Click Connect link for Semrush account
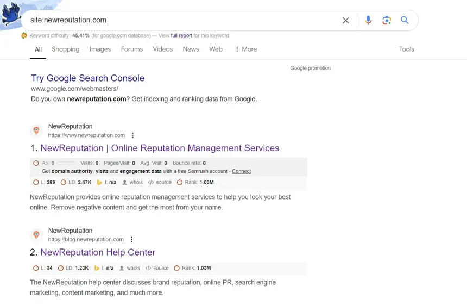The image size is (467, 305). [241, 171]
